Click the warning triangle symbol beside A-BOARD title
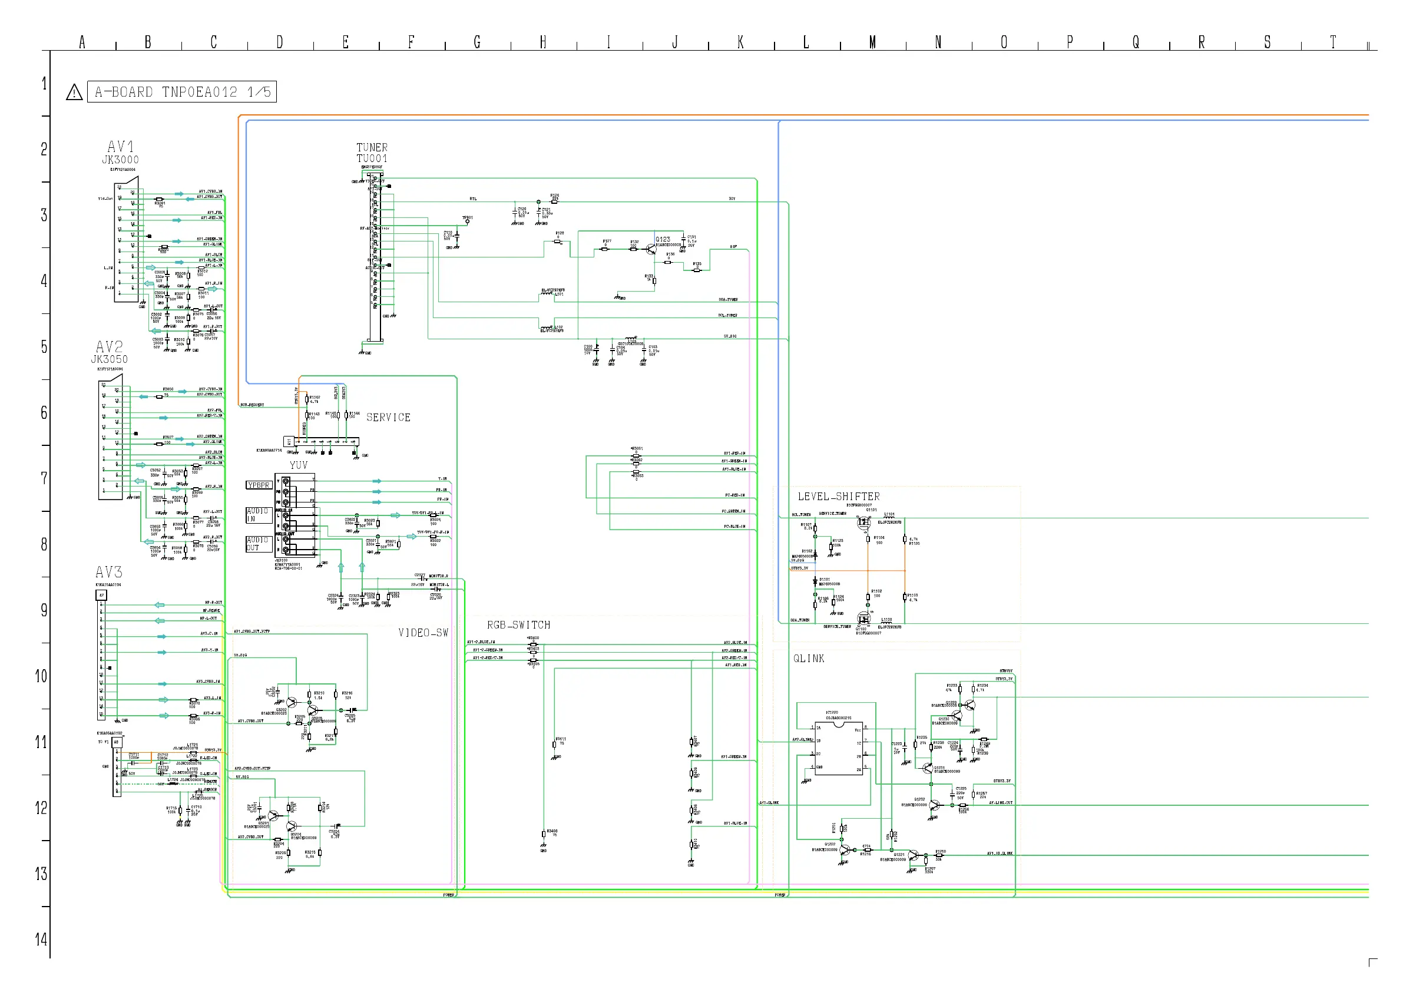The image size is (1403, 992). (x=74, y=93)
